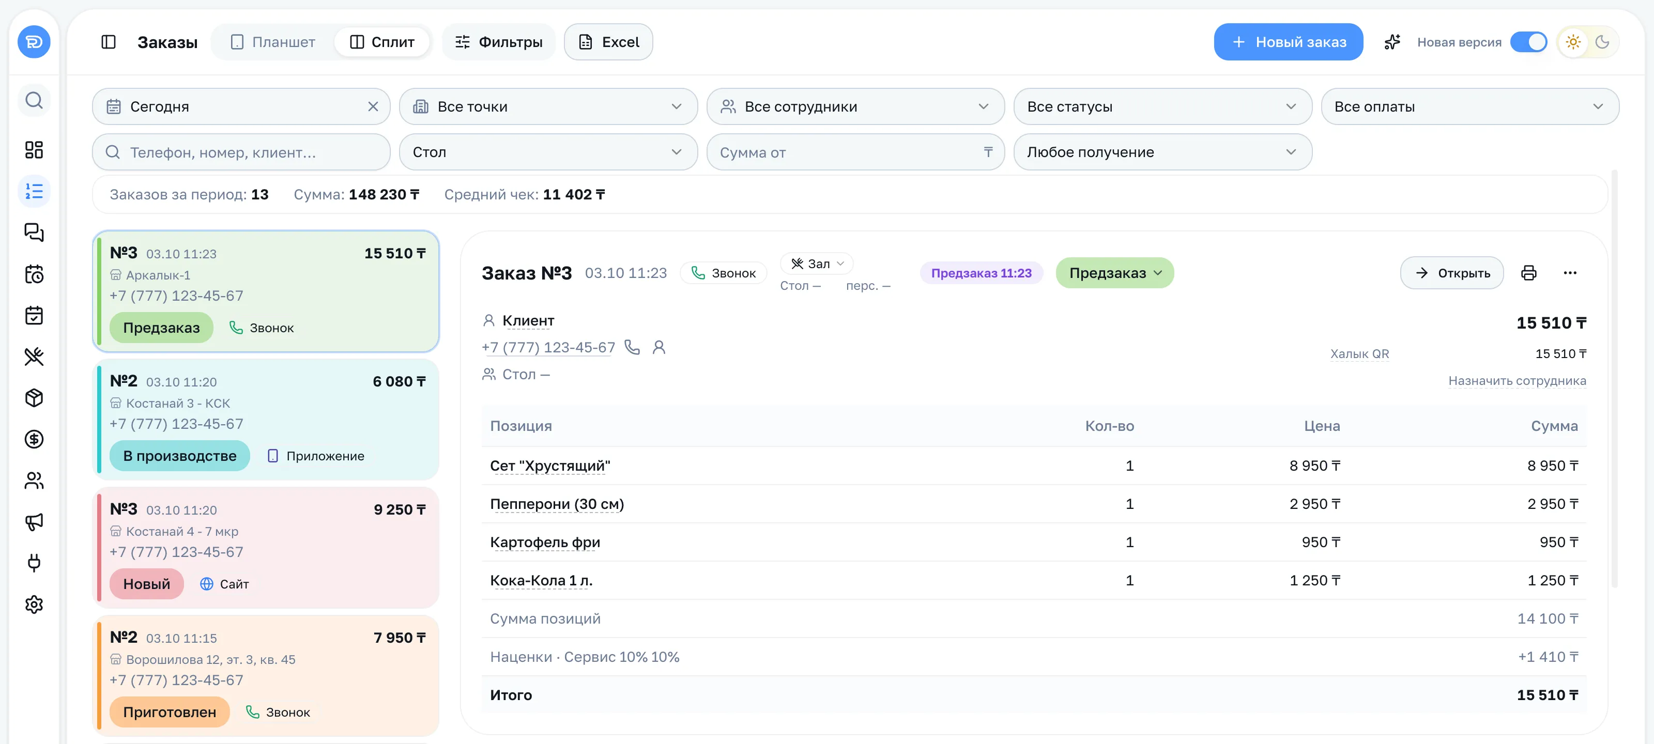The image size is (1654, 744).
Task: Click the sidebar collapse icon beside Заказы
Action: [109, 42]
